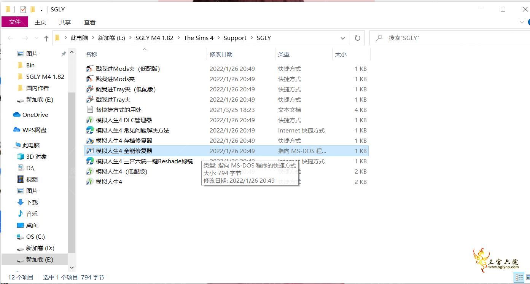The height and width of the screenshot is (284, 530).
Task: Open 新加卷 (D:) drive in sidebar
Action: (x=40, y=248)
